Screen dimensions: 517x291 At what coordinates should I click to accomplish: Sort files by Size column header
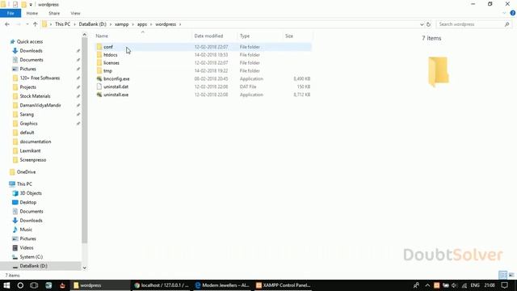coord(297,36)
